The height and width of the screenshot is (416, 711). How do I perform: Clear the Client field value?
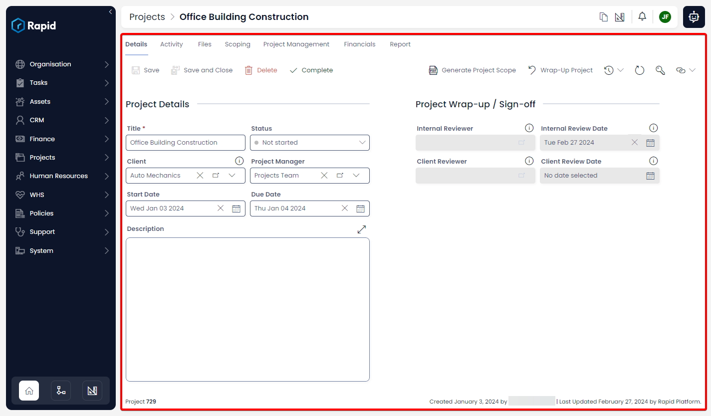tap(200, 176)
